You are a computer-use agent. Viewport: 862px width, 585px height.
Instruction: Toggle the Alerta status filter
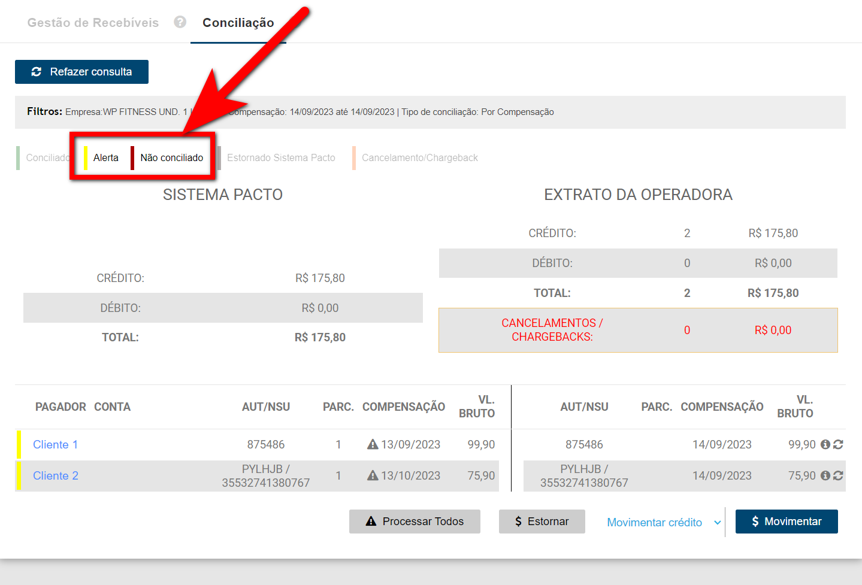coord(105,158)
